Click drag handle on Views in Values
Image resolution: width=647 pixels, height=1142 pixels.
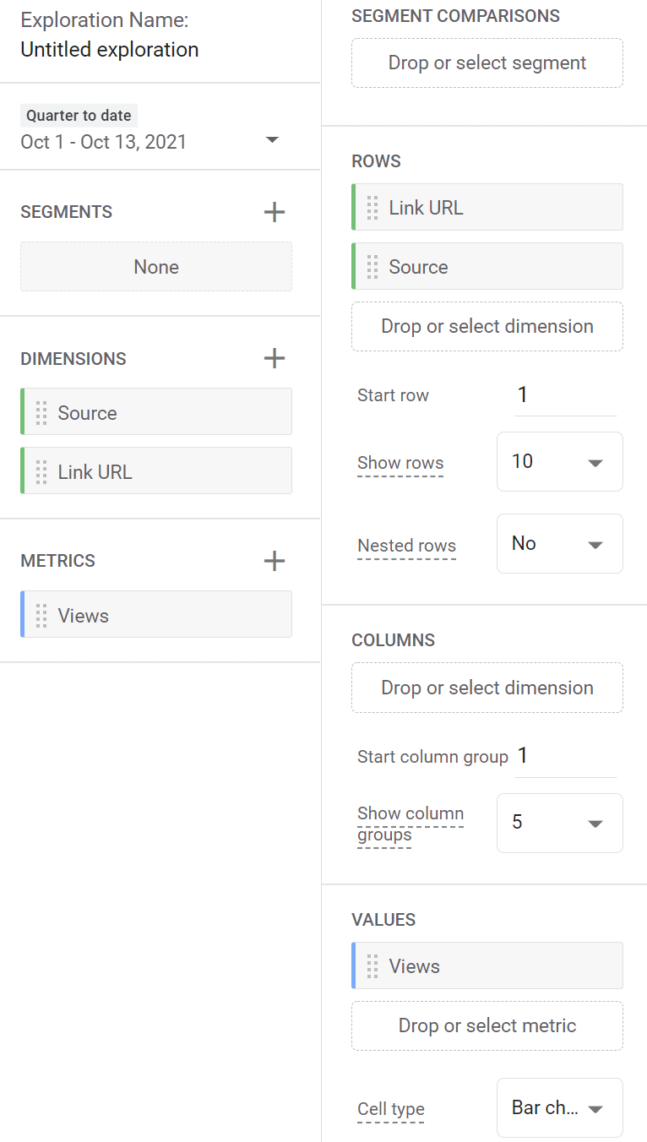[372, 966]
